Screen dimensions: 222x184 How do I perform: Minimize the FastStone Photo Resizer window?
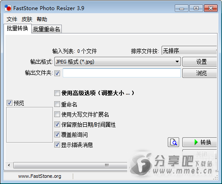pos(181,8)
